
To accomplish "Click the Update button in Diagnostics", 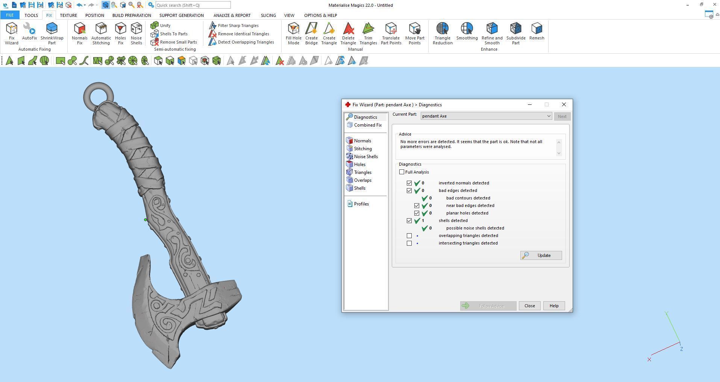I will point(541,255).
